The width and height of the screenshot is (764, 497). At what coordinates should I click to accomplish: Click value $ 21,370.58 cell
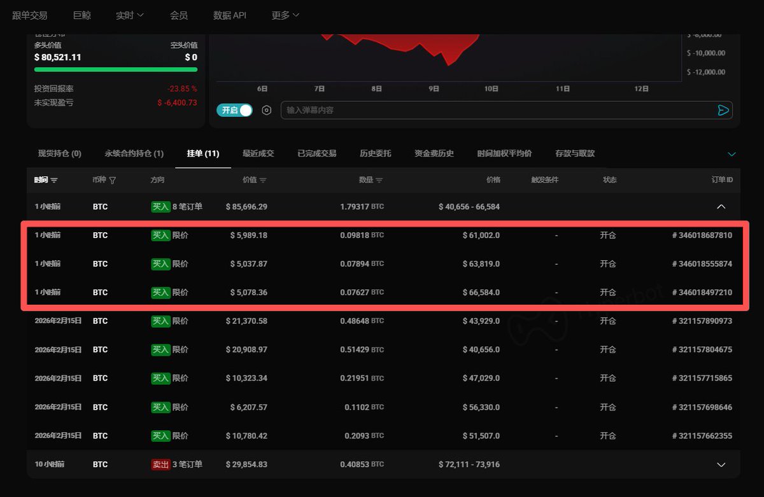246,321
